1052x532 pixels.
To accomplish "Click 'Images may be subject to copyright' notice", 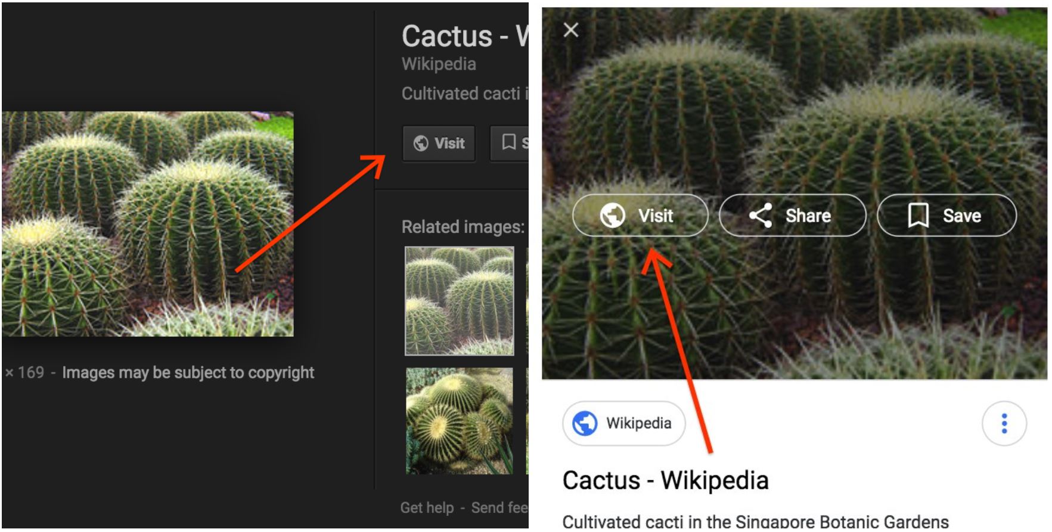I will [188, 373].
